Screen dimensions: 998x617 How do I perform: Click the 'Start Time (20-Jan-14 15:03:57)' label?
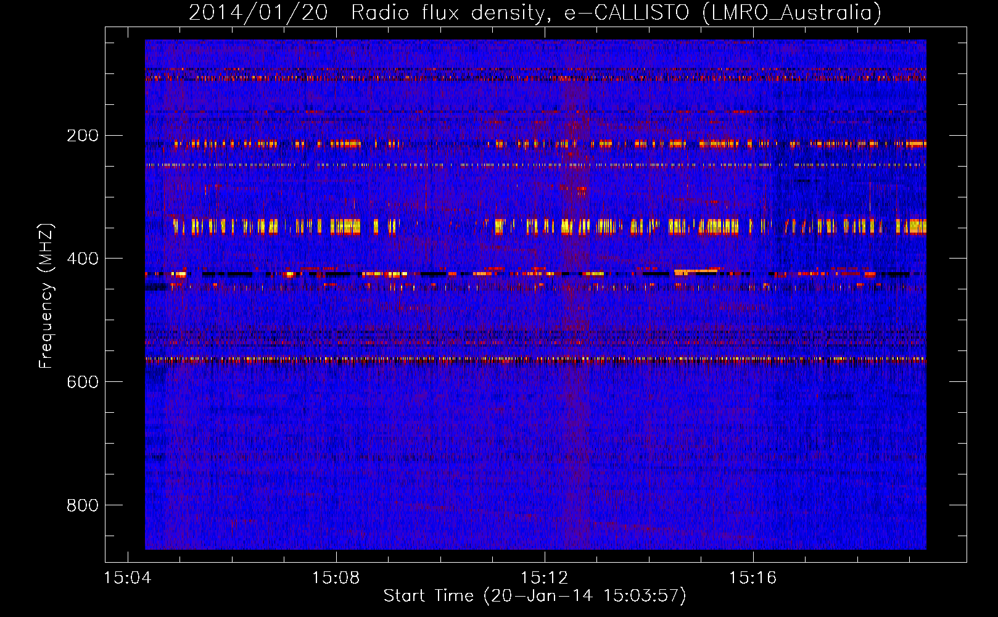pos(535,596)
